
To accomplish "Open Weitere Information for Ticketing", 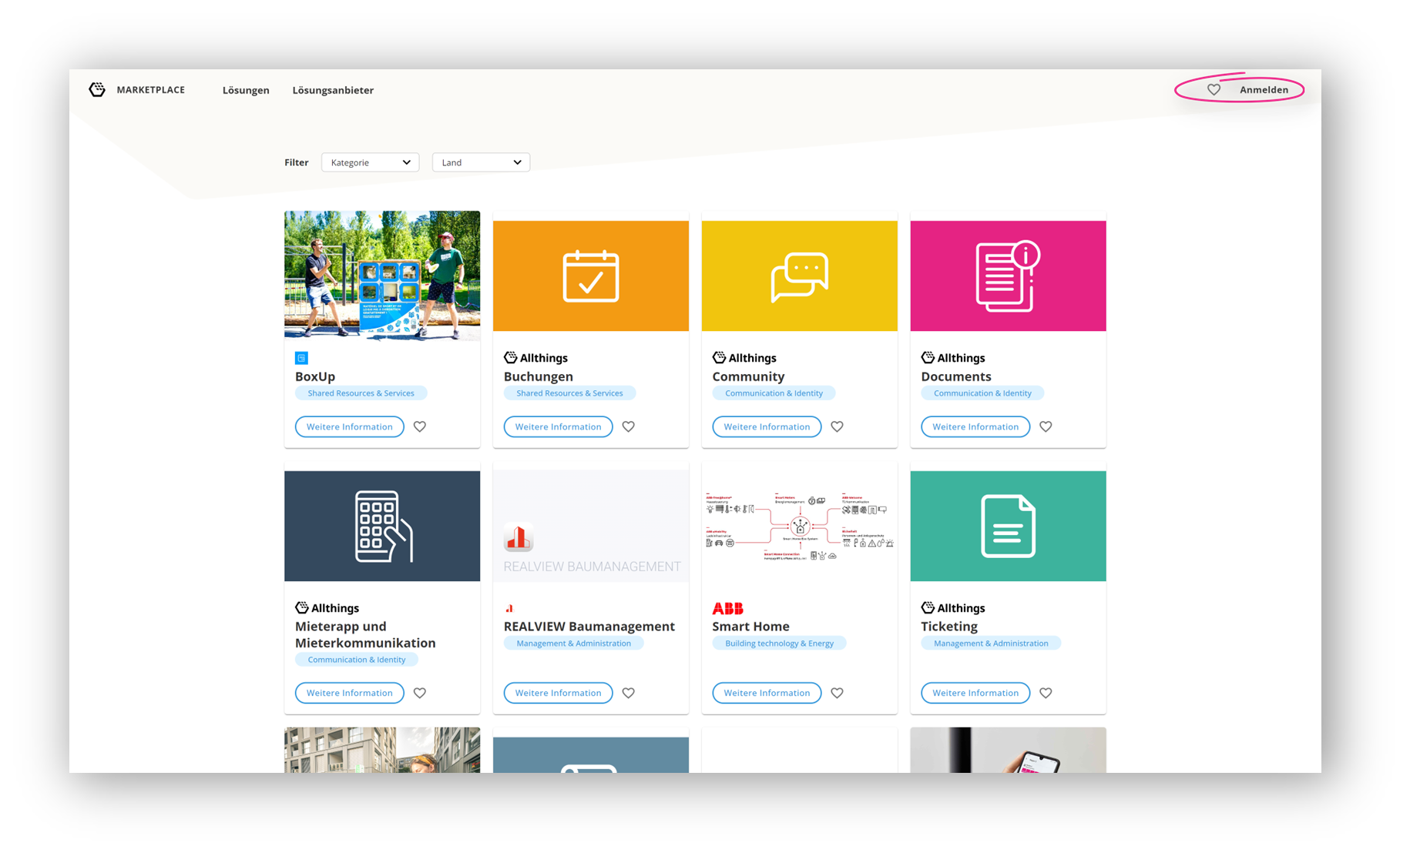I will click(975, 693).
